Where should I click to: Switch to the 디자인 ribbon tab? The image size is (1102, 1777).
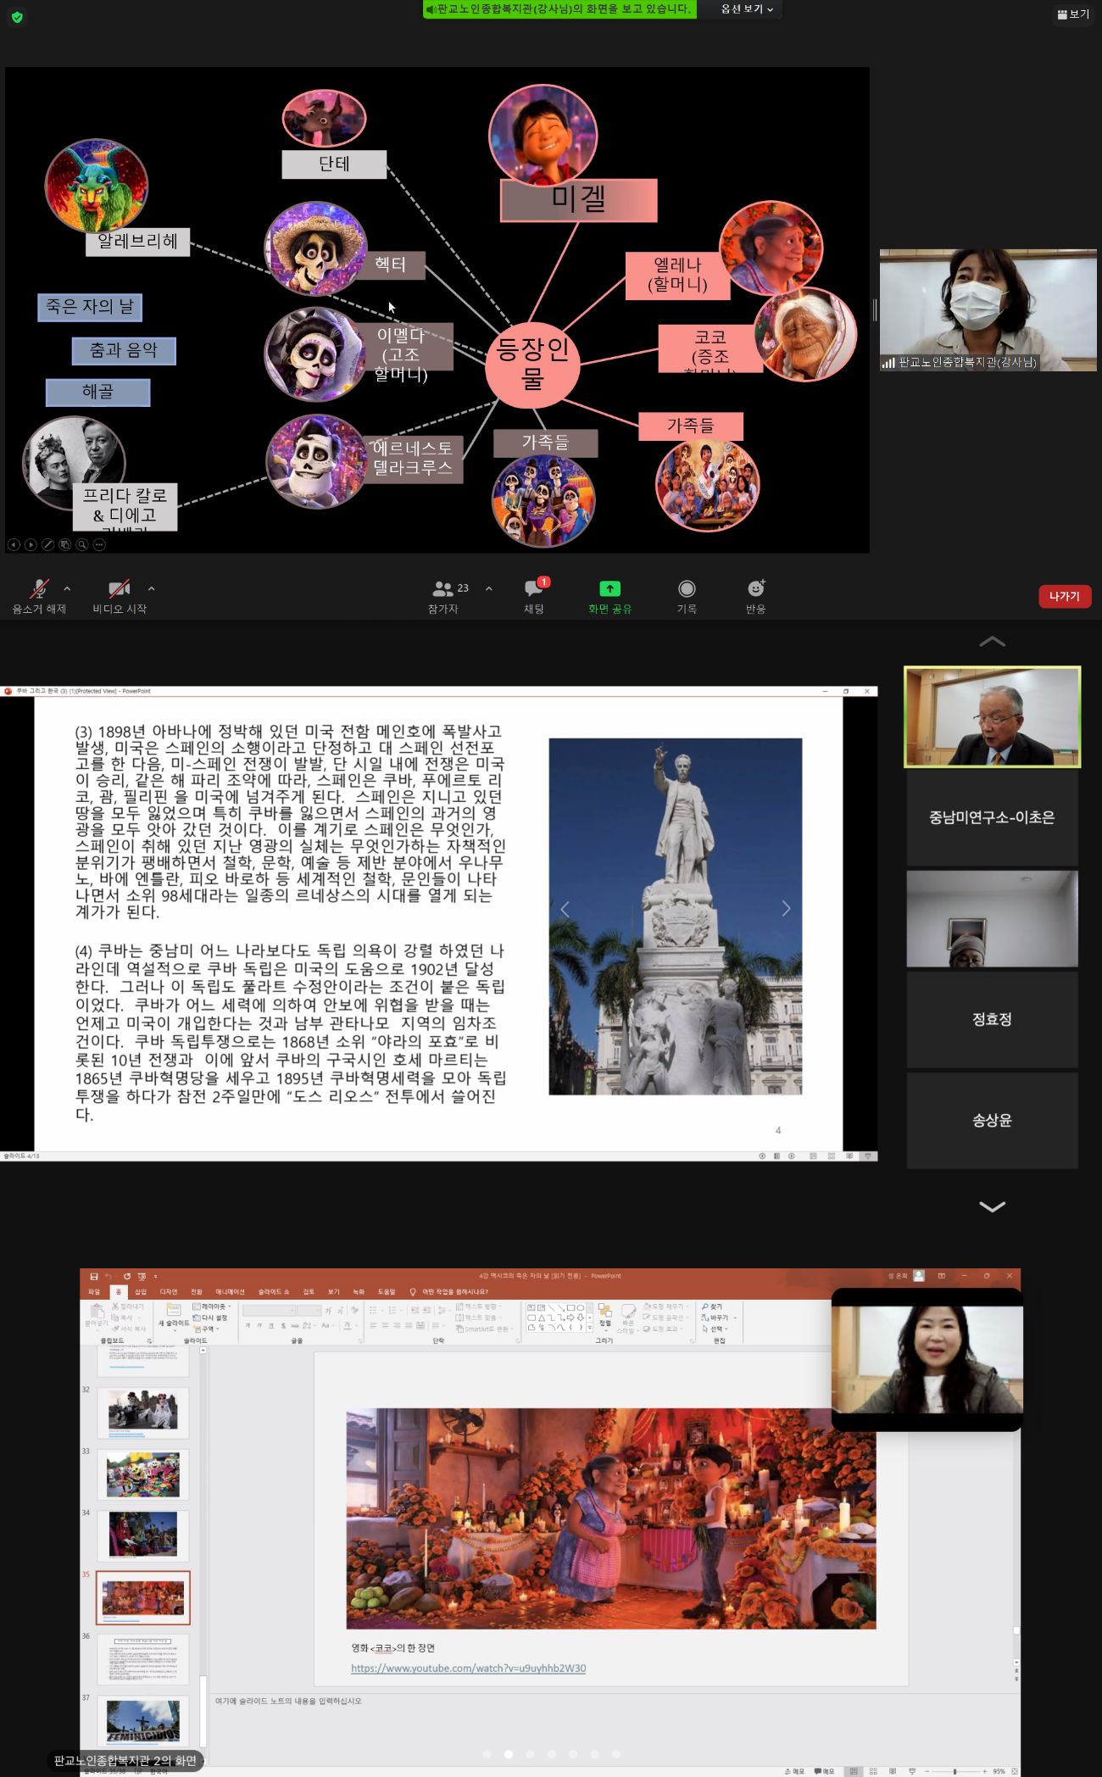click(169, 1292)
